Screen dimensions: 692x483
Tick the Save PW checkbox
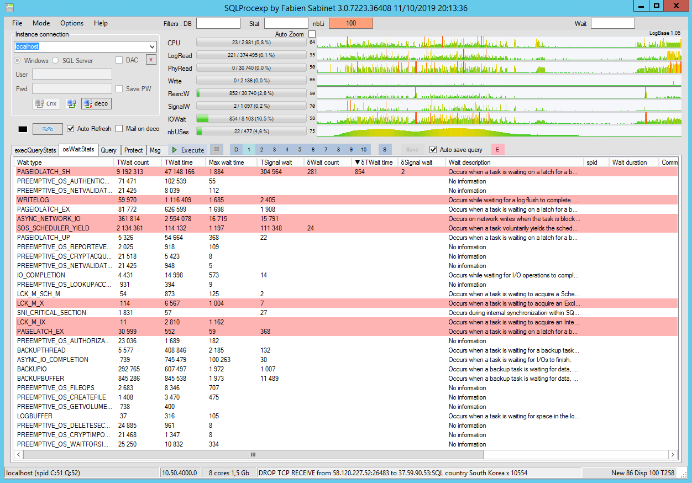click(x=119, y=89)
